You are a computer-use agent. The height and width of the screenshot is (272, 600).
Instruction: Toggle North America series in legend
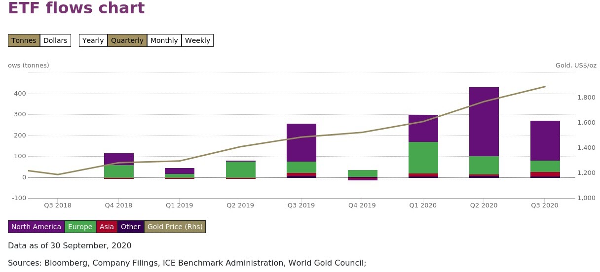pos(36,227)
